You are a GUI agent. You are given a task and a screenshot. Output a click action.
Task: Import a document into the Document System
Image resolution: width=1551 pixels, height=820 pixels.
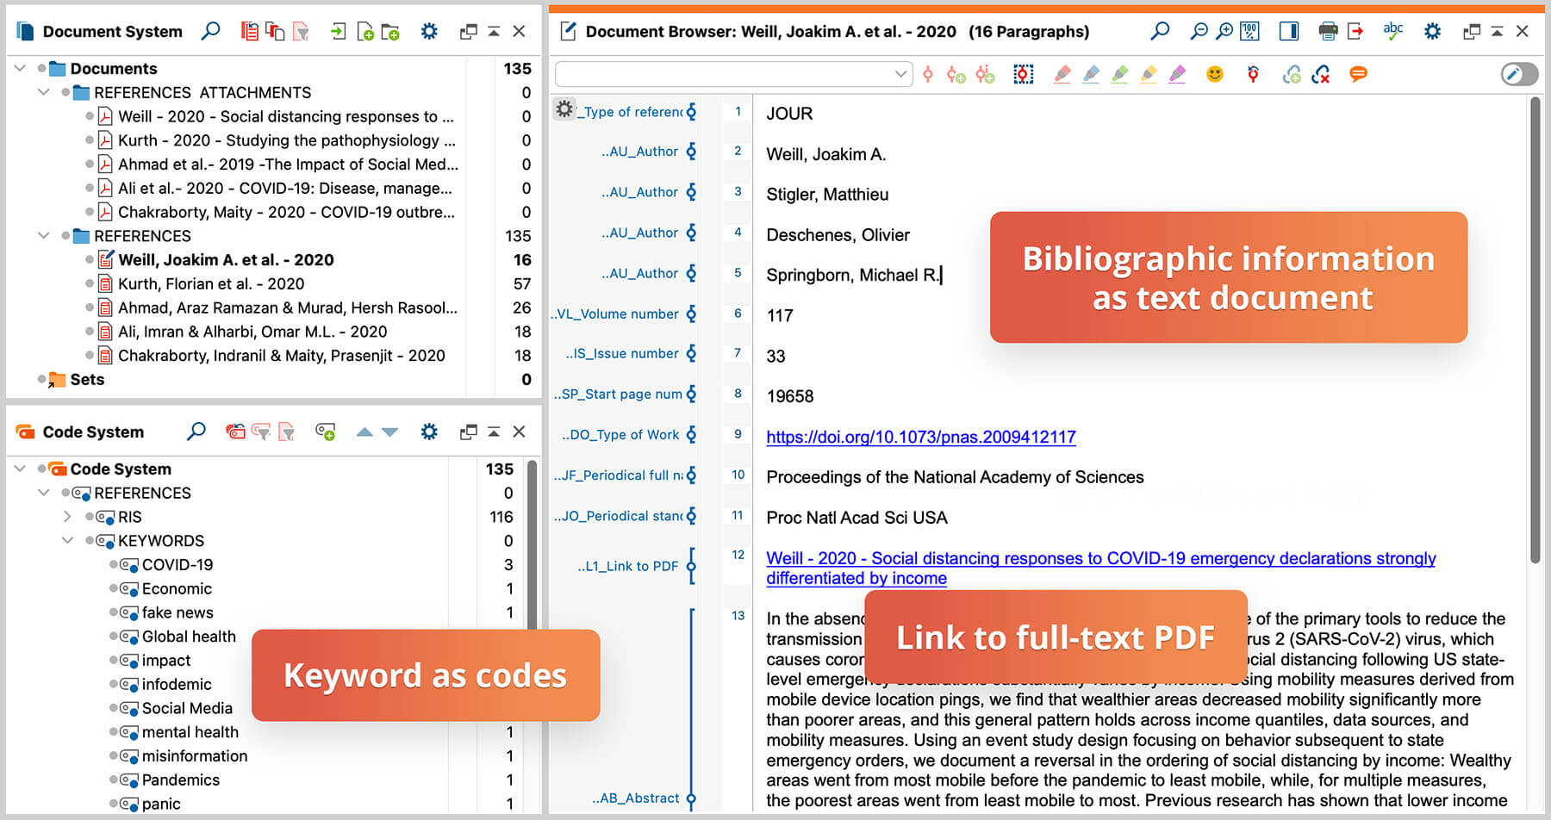(337, 31)
